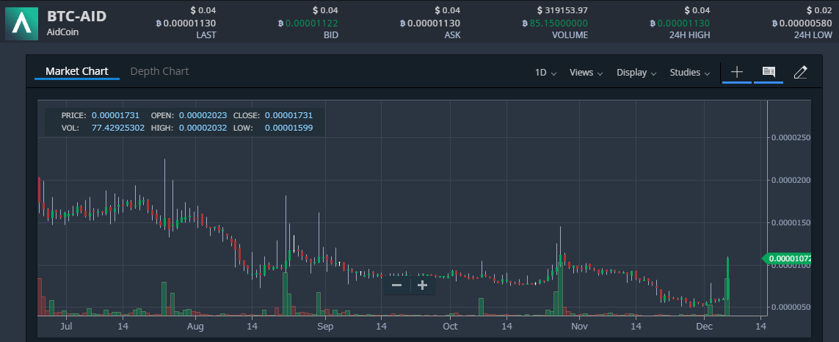Zoom in the chart with plus button

click(x=422, y=285)
